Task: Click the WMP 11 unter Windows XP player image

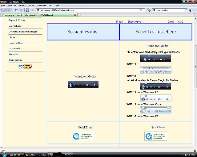Action: (x=156, y=86)
